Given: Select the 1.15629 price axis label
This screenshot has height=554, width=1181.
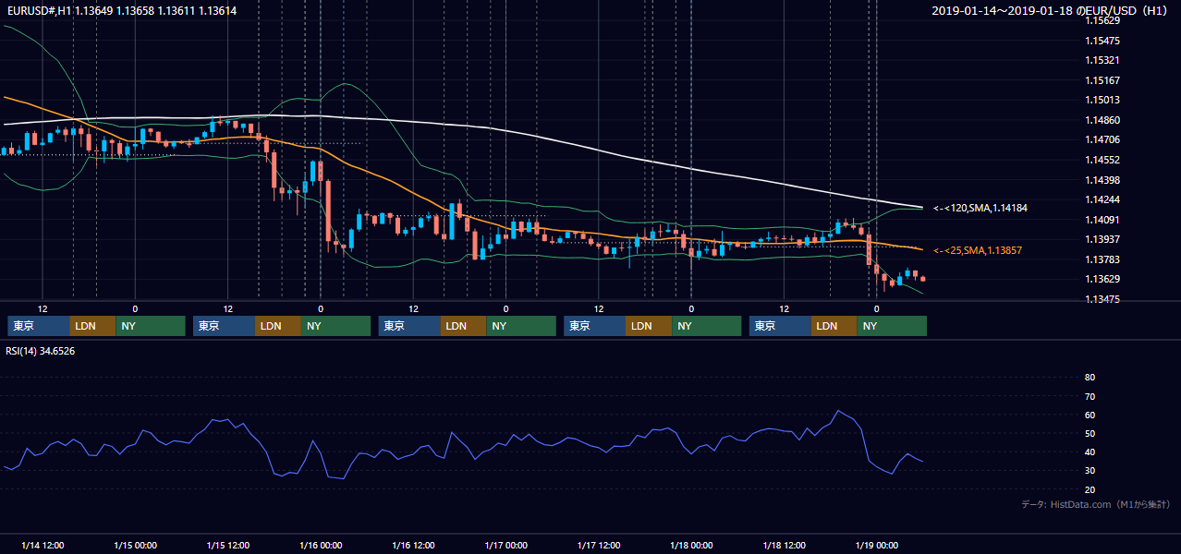Looking at the screenshot, I should click(1103, 20).
